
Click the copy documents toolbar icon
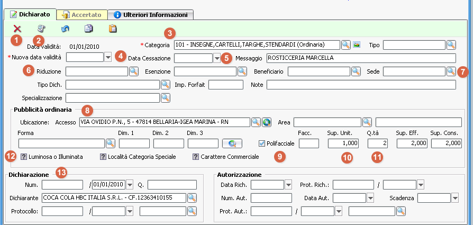click(x=89, y=29)
